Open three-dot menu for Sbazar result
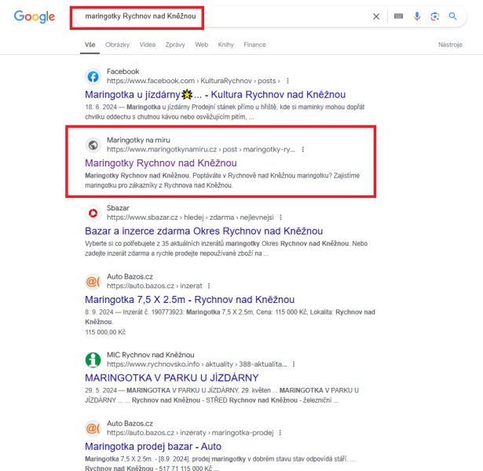Image resolution: width=483 pixels, height=471 pixels. pos(280,217)
